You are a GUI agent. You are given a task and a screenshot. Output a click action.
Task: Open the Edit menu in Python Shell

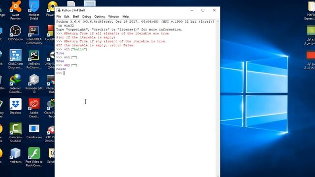pos(67,16)
